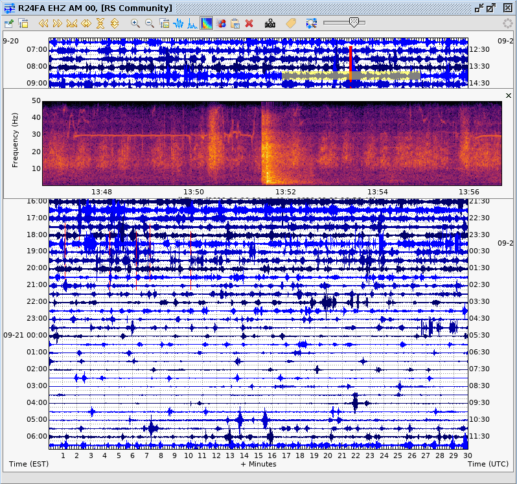Remove inset with the red X icon
The height and width of the screenshot is (484, 517).
click(249, 23)
